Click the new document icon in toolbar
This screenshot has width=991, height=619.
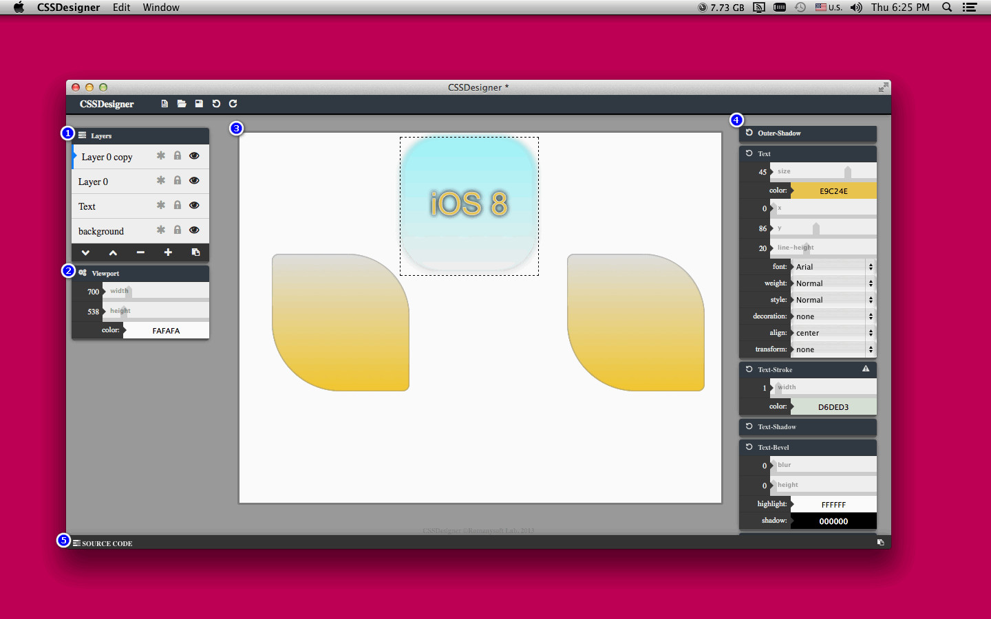(x=164, y=104)
